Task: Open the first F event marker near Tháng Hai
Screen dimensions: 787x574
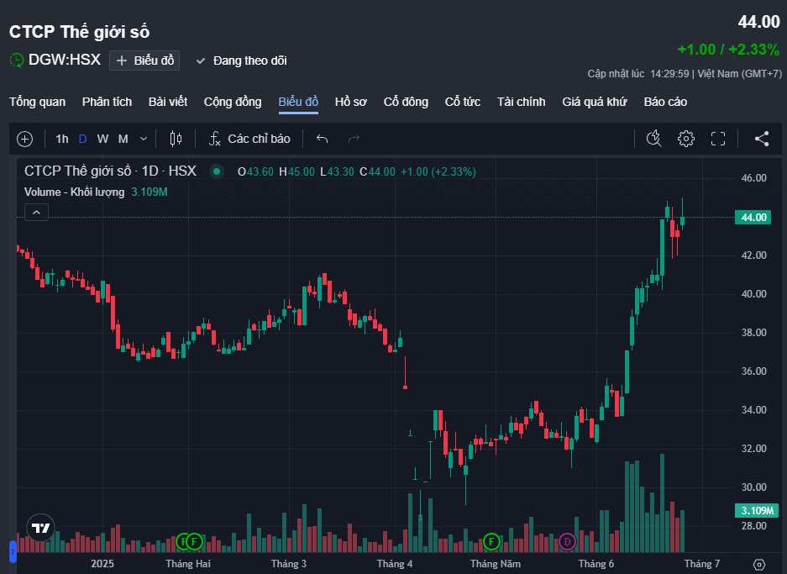Action: [184, 542]
